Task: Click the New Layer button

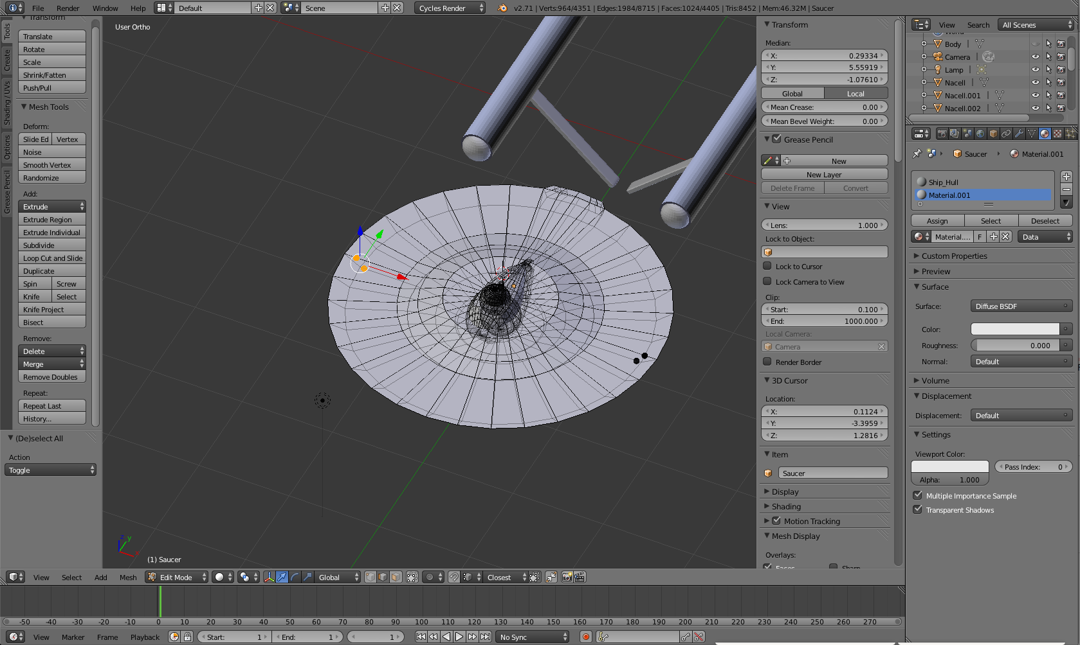Action: [x=824, y=174]
